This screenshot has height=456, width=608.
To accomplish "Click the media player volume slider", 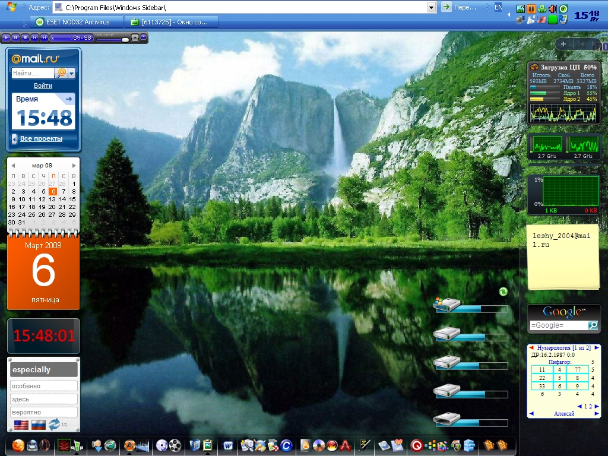I will tap(112, 39).
